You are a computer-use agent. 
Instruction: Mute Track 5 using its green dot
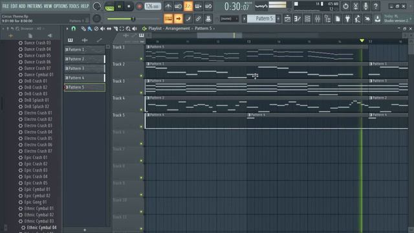pos(141,127)
